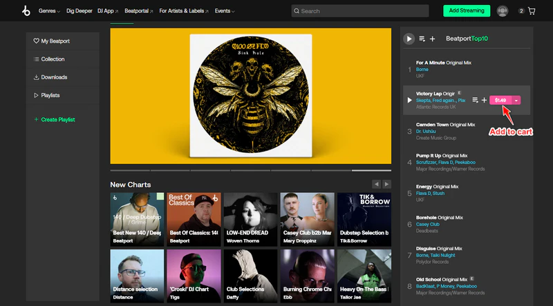
Task: Open the Sink Hole release banner
Action: [x=251, y=96]
